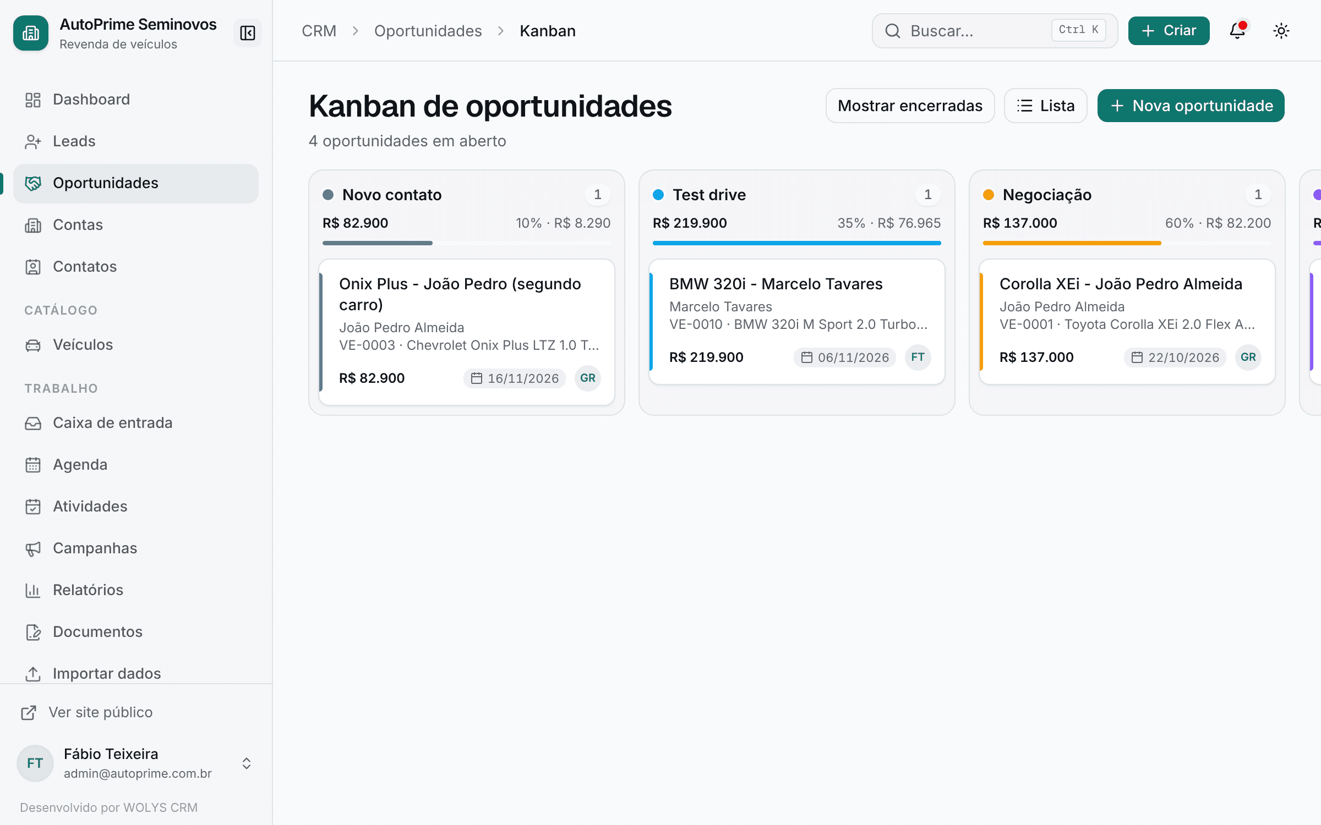Click the Criar button

point(1169,31)
